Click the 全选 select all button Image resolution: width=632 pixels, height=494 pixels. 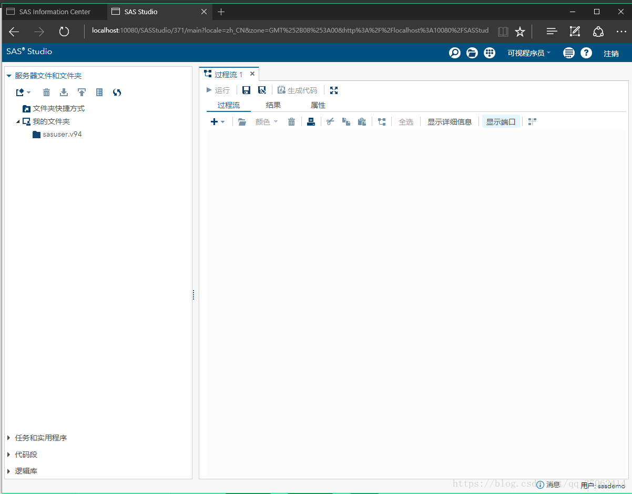pyautogui.click(x=406, y=122)
